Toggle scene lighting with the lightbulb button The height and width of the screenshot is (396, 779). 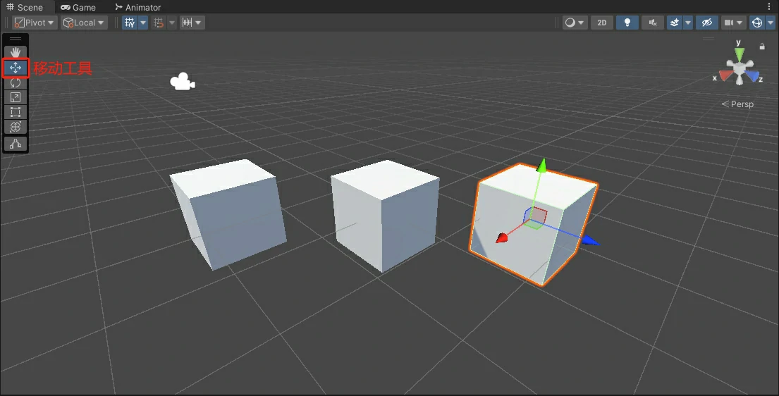point(627,23)
